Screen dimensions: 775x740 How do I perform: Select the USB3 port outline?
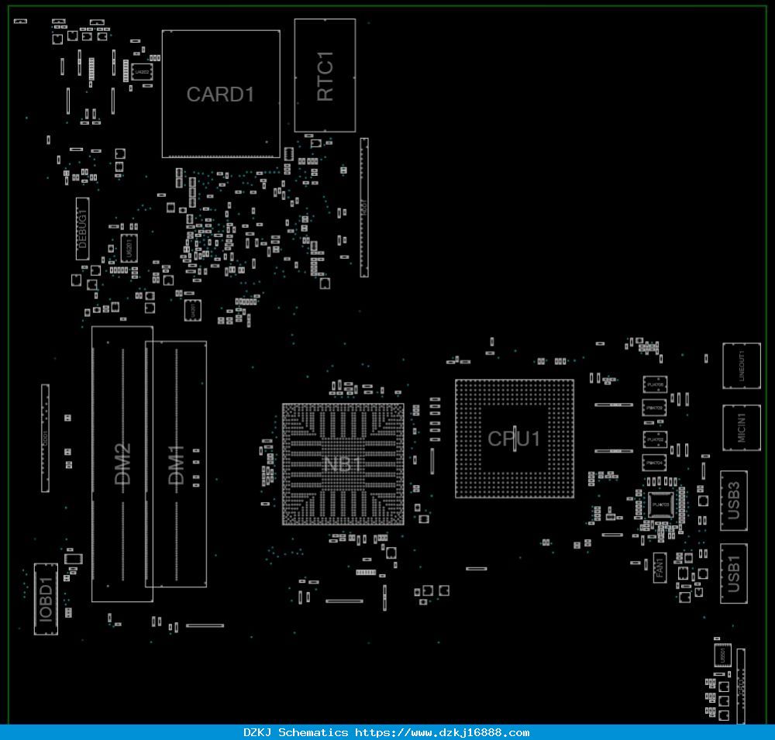coord(734,501)
